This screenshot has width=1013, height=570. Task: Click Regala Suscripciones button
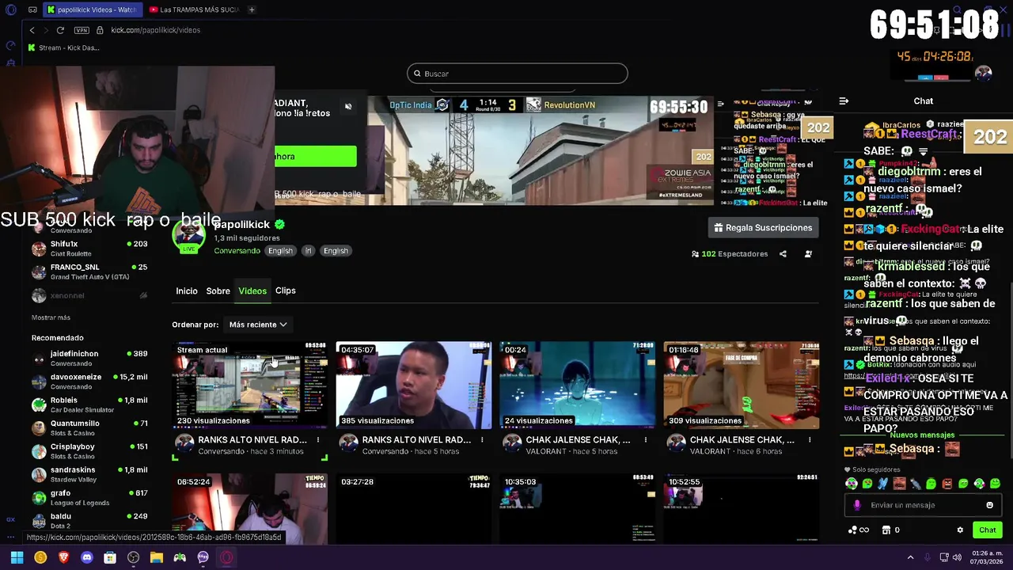click(x=763, y=228)
